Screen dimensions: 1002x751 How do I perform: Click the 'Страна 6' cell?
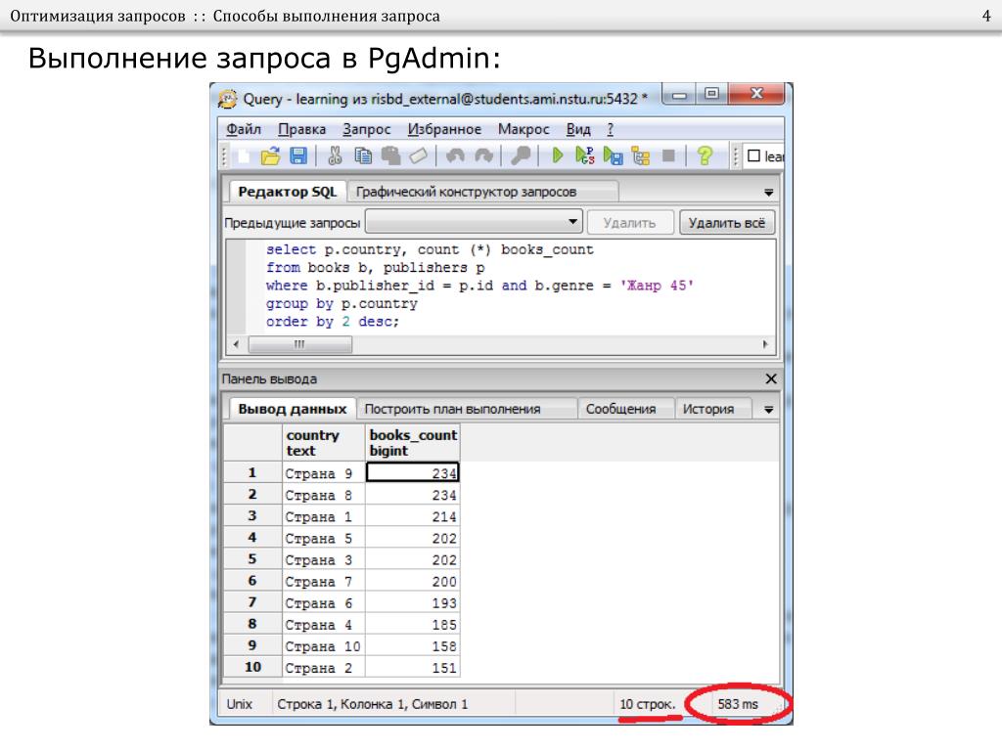[x=324, y=603]
